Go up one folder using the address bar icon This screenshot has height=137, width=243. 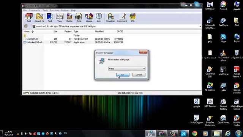(26, 26)
